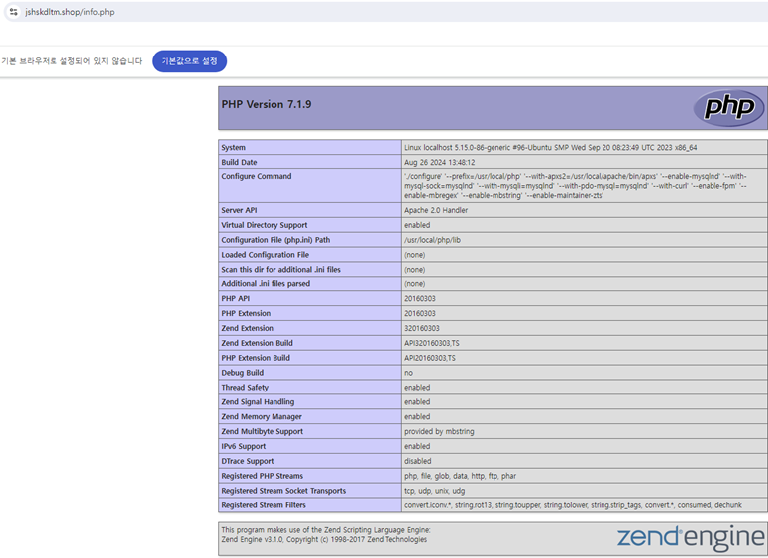Click the Zend Engine logo
Image resolution: width=768 pixels, height=558 pixels.
click(x=691, y=538)
